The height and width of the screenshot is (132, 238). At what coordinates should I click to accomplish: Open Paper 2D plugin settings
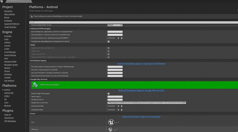click(x=8, y=115)
